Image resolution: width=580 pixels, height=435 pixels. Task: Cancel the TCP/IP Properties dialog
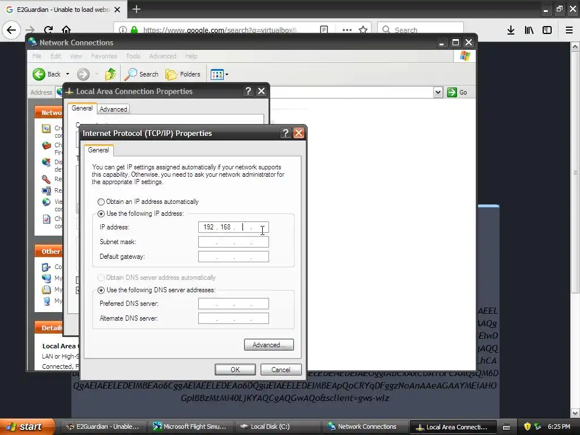coord(281,369)
